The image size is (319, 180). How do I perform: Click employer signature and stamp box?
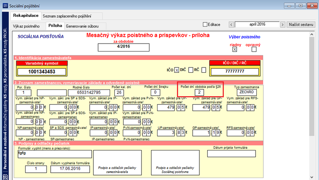pyautogui.click(x=117, y=163)
